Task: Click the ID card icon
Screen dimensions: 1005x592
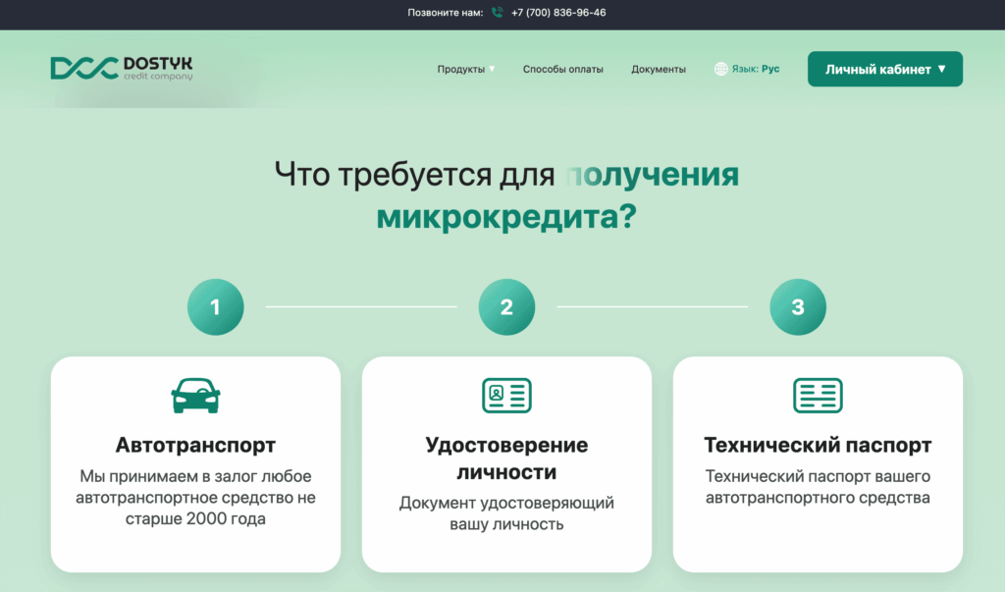Action: click(506, 396)
